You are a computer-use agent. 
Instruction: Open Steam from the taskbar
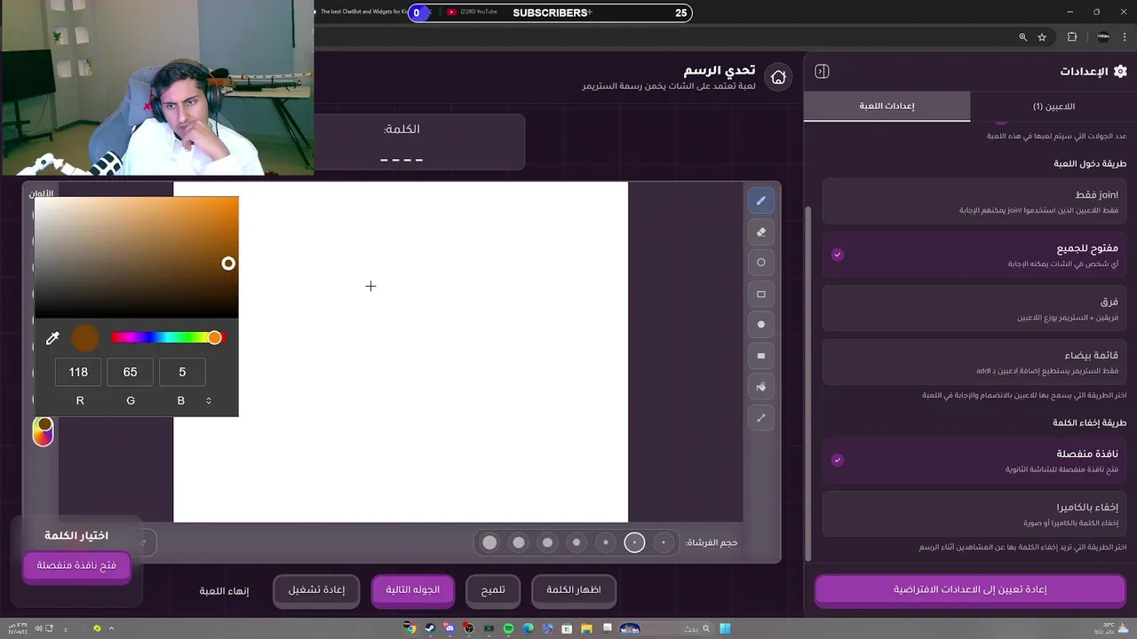(x=430, y=628)
